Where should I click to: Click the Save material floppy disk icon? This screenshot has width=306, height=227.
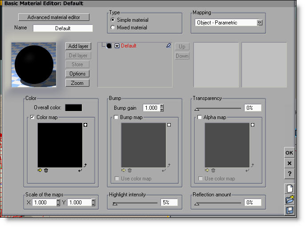click(x=289, y=210)
